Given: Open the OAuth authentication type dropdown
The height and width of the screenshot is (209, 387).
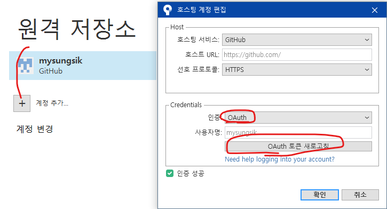Looking at the screenshot, I should click(x=298, y=117).
